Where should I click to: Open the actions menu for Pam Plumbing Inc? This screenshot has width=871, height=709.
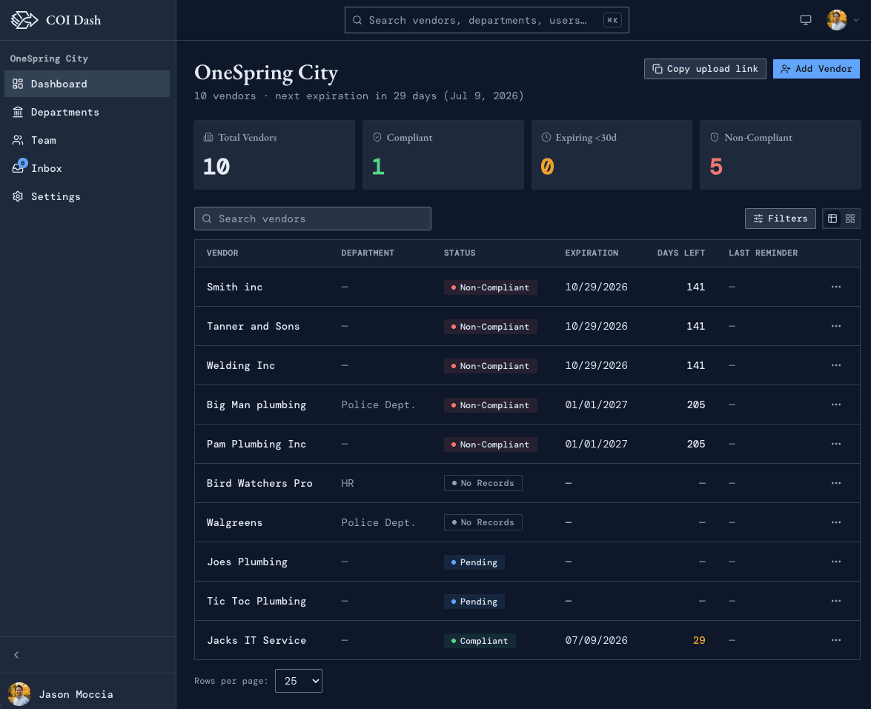[x=836, y=445]
